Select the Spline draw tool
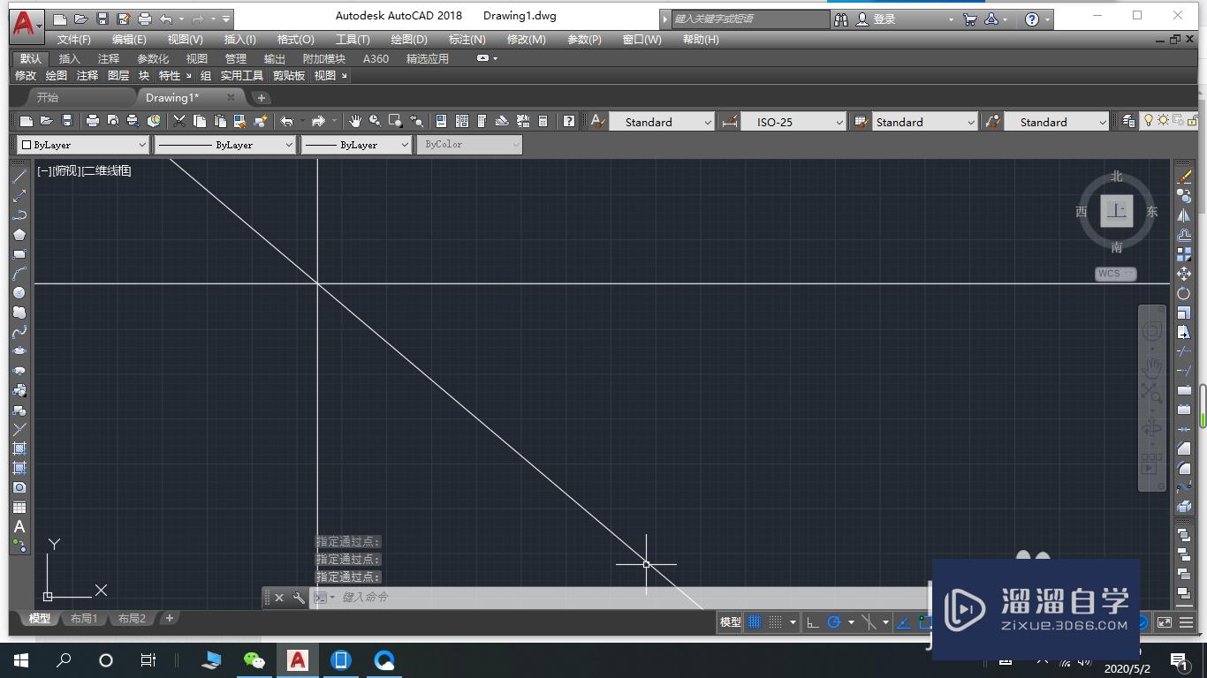The height and width of the screenshot is (678, 1207). pos(19,332)
